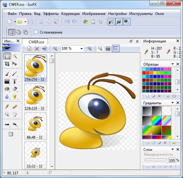Close the Информация panel
The image size is (183, 178).
click(178, 41)
